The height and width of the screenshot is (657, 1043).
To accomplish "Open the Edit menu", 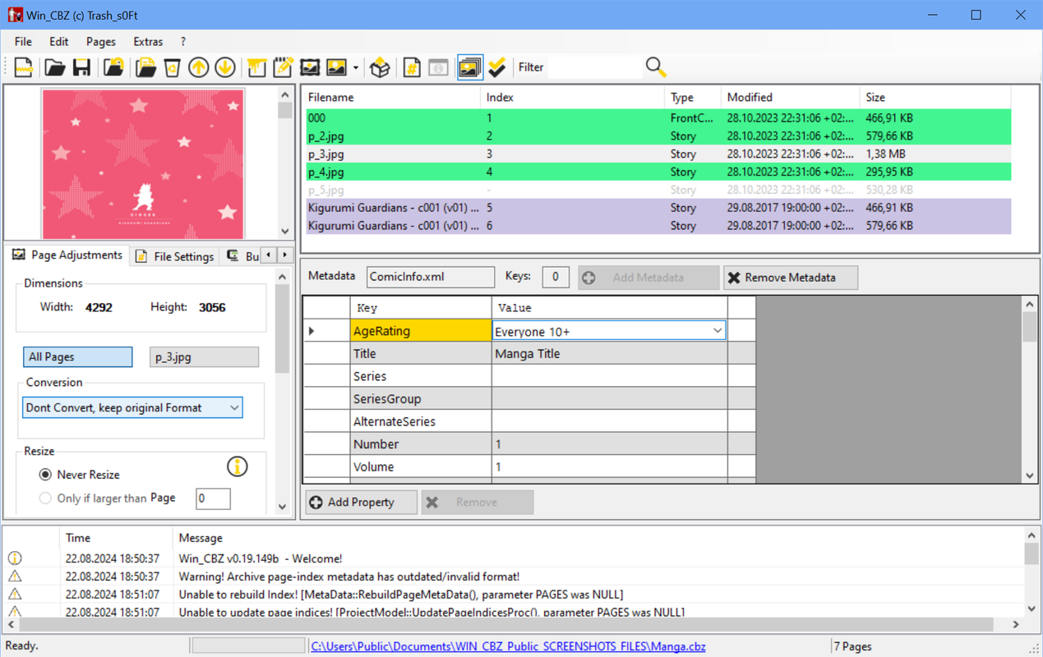I will [58, 41].
